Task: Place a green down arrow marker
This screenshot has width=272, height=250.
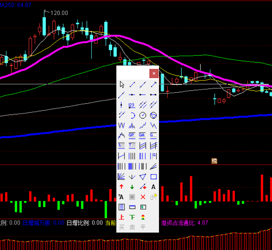Action: (132, 187)
